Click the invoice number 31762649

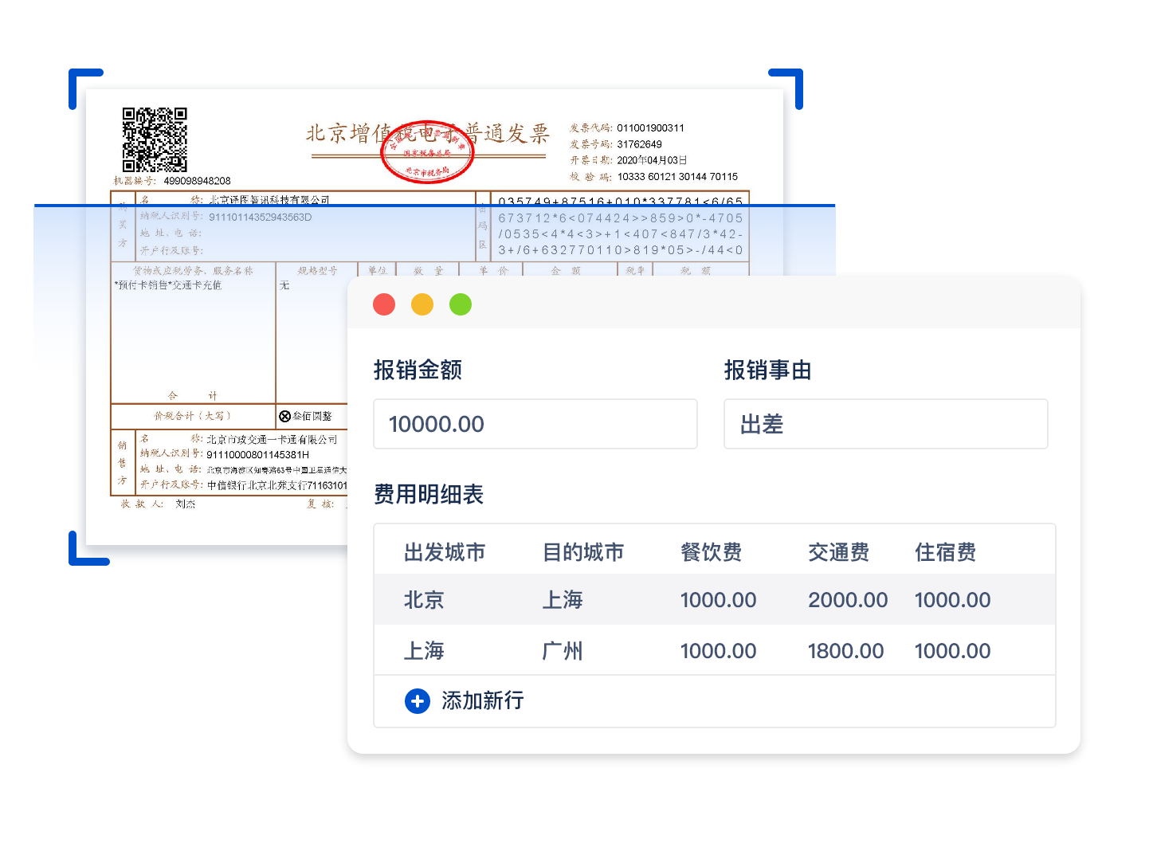pos(639,144)
